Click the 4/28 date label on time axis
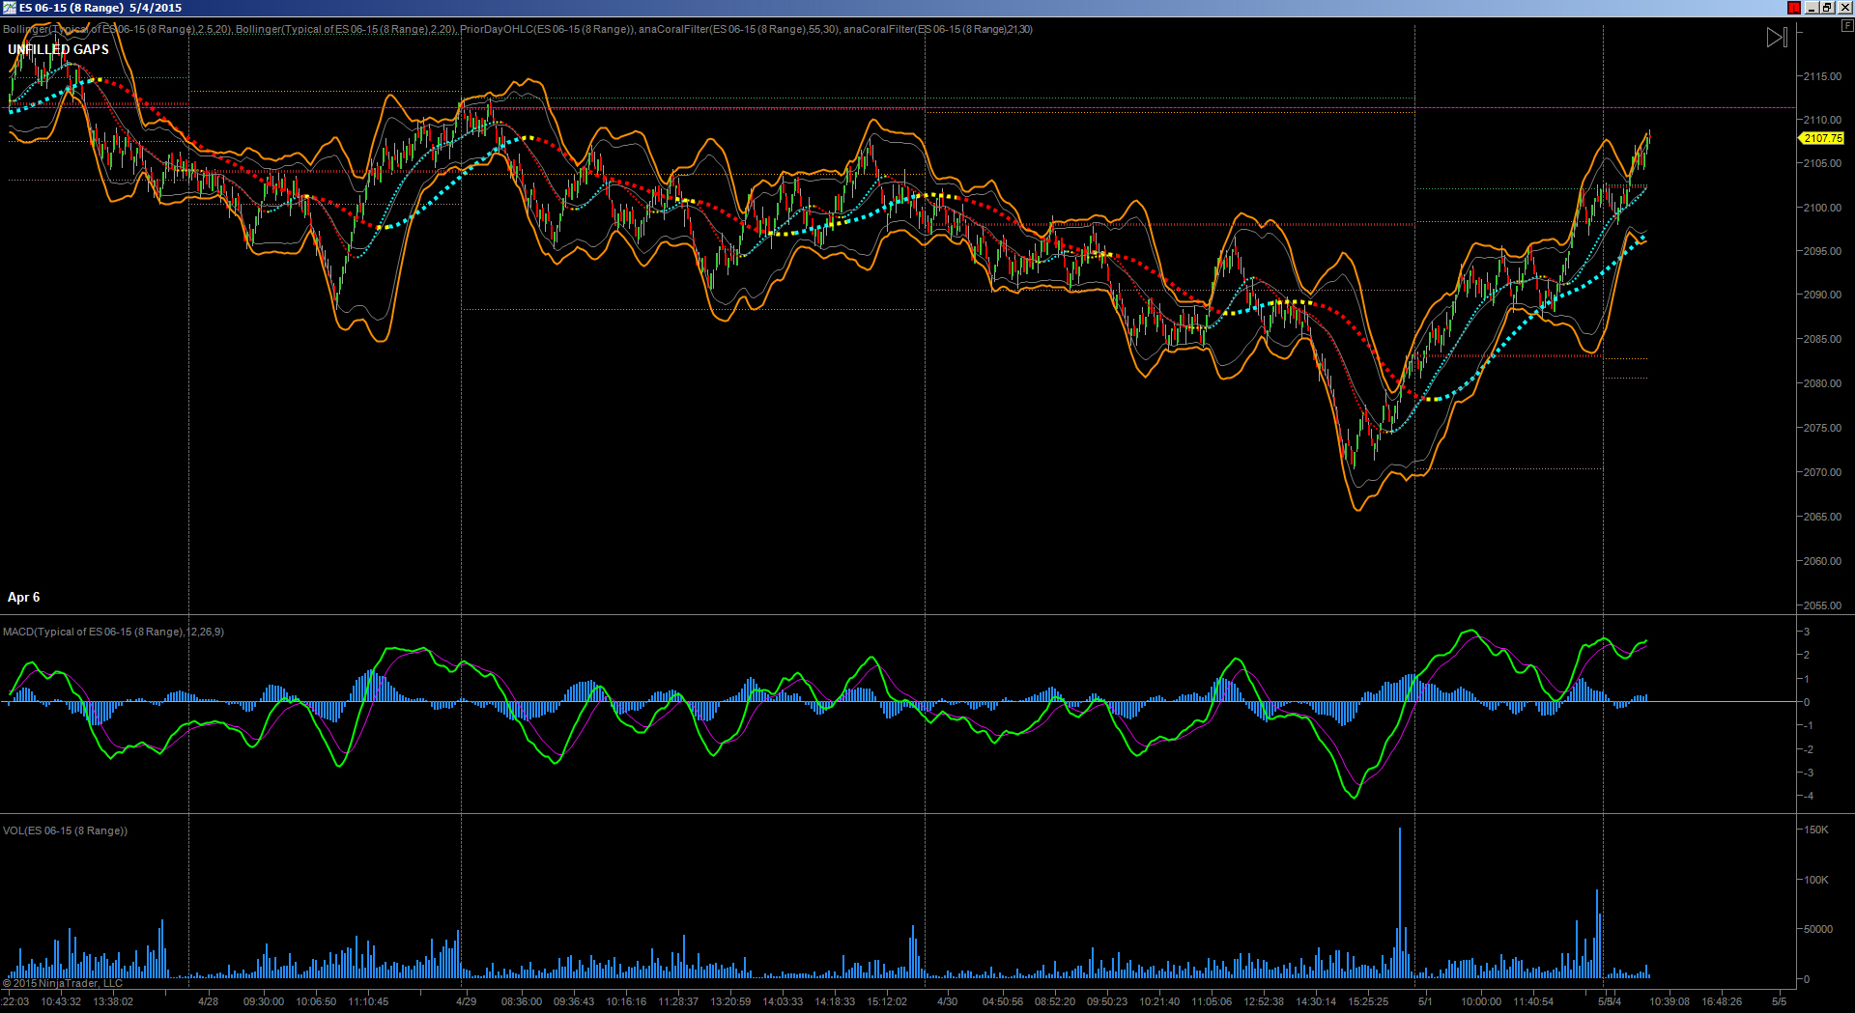This screenshot has height=1013, width=1855. (x=208, y=1001)
